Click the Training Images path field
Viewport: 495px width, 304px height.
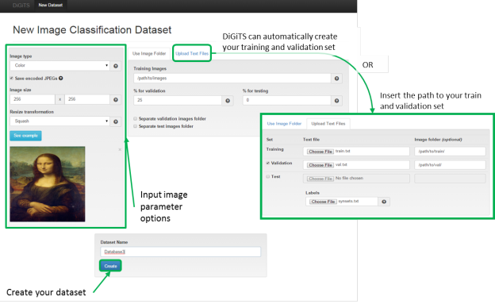pos(232,78)
